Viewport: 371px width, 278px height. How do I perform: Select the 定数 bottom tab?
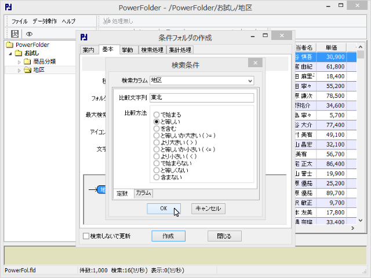pyautogui.click(x=122, y=193)
